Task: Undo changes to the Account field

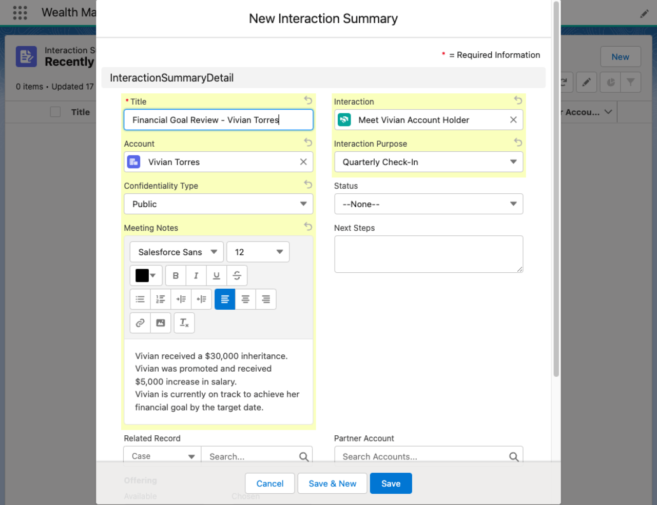Action: 308,142
